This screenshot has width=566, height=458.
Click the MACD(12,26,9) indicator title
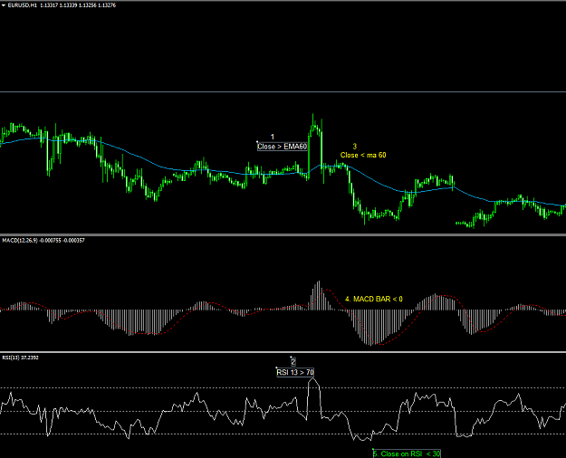(43, 241)
